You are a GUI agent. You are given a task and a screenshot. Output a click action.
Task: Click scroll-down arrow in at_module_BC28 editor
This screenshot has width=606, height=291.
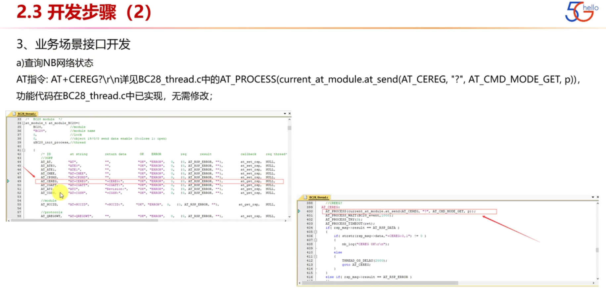click(289, 217)
